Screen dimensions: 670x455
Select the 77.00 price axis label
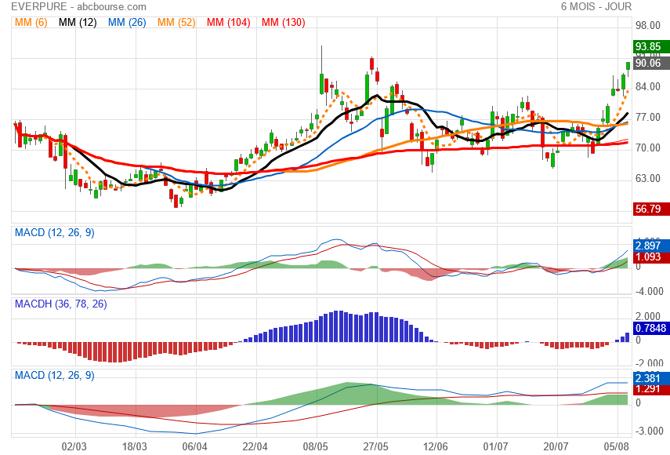(x=648, y=118)
